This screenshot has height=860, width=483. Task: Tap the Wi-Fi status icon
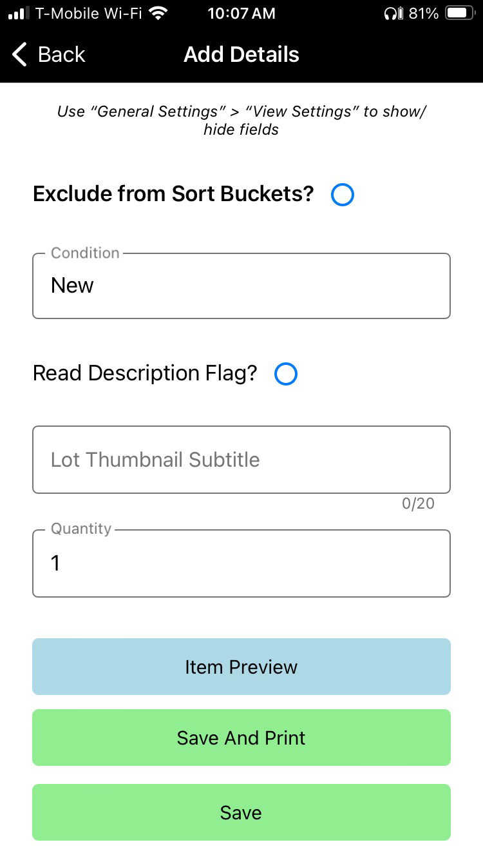click(157, 13)
